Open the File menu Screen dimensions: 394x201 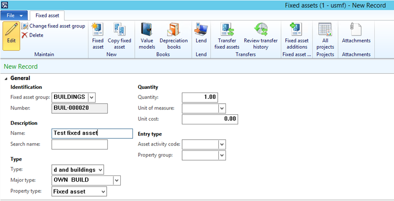point(14,15)
